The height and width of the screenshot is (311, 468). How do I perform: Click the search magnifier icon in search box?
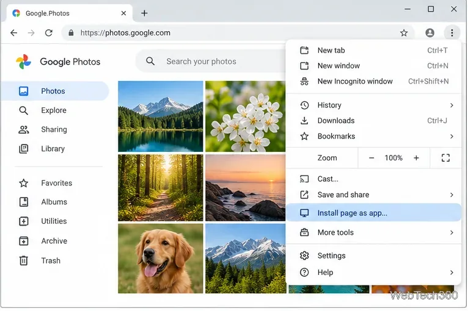click(x=150, y=62)
